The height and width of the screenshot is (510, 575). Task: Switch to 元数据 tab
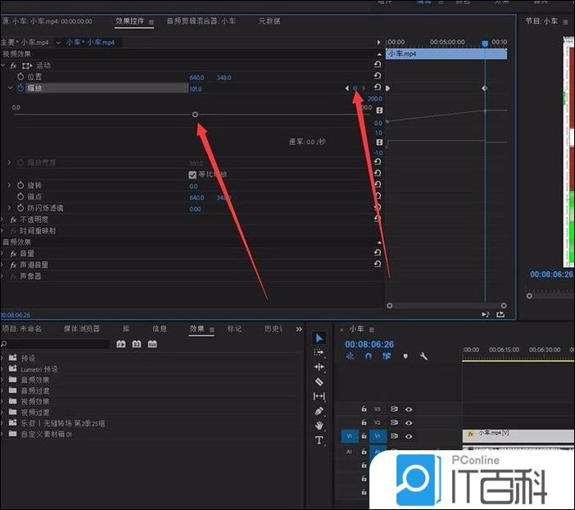(x=269, y=21)
